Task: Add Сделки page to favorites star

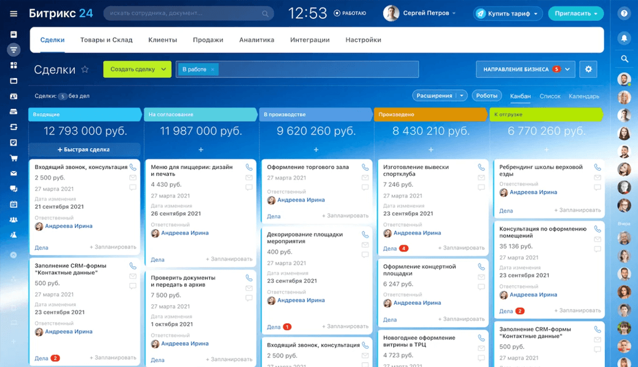Action: 85,69
